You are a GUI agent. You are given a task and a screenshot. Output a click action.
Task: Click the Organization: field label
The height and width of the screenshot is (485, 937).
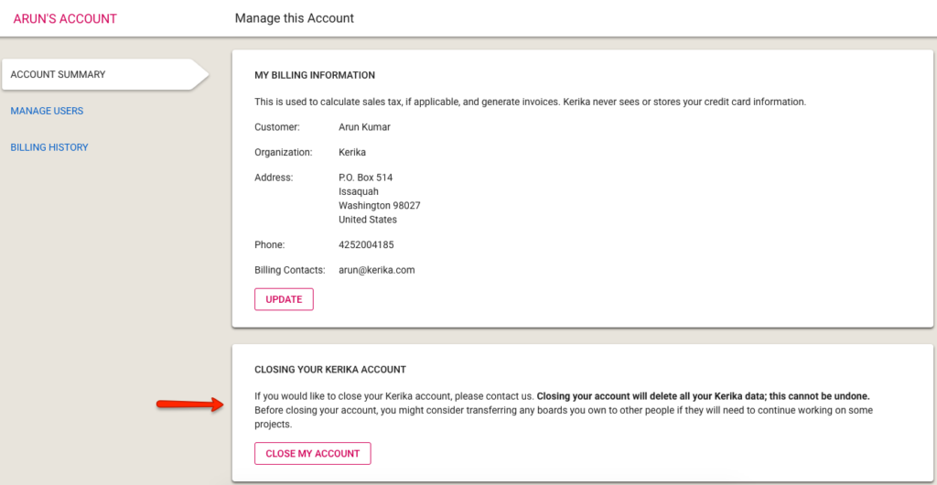click(284, 152)
